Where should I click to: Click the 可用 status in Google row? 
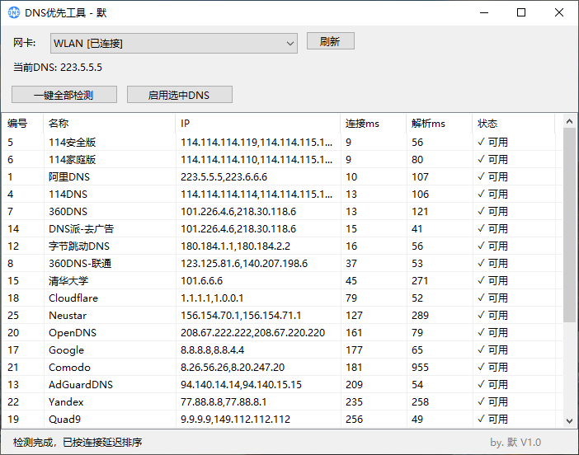point(493,349)
